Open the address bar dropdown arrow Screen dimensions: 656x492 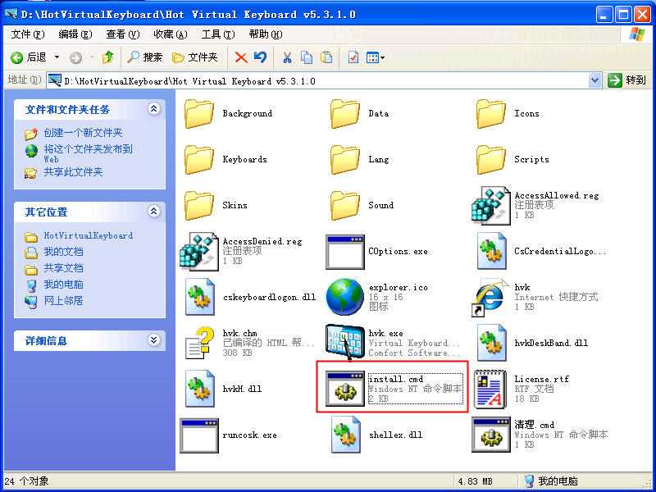[594, 80]
